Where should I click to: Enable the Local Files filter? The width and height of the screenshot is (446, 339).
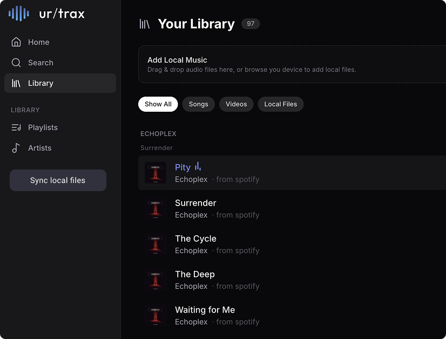280,104
